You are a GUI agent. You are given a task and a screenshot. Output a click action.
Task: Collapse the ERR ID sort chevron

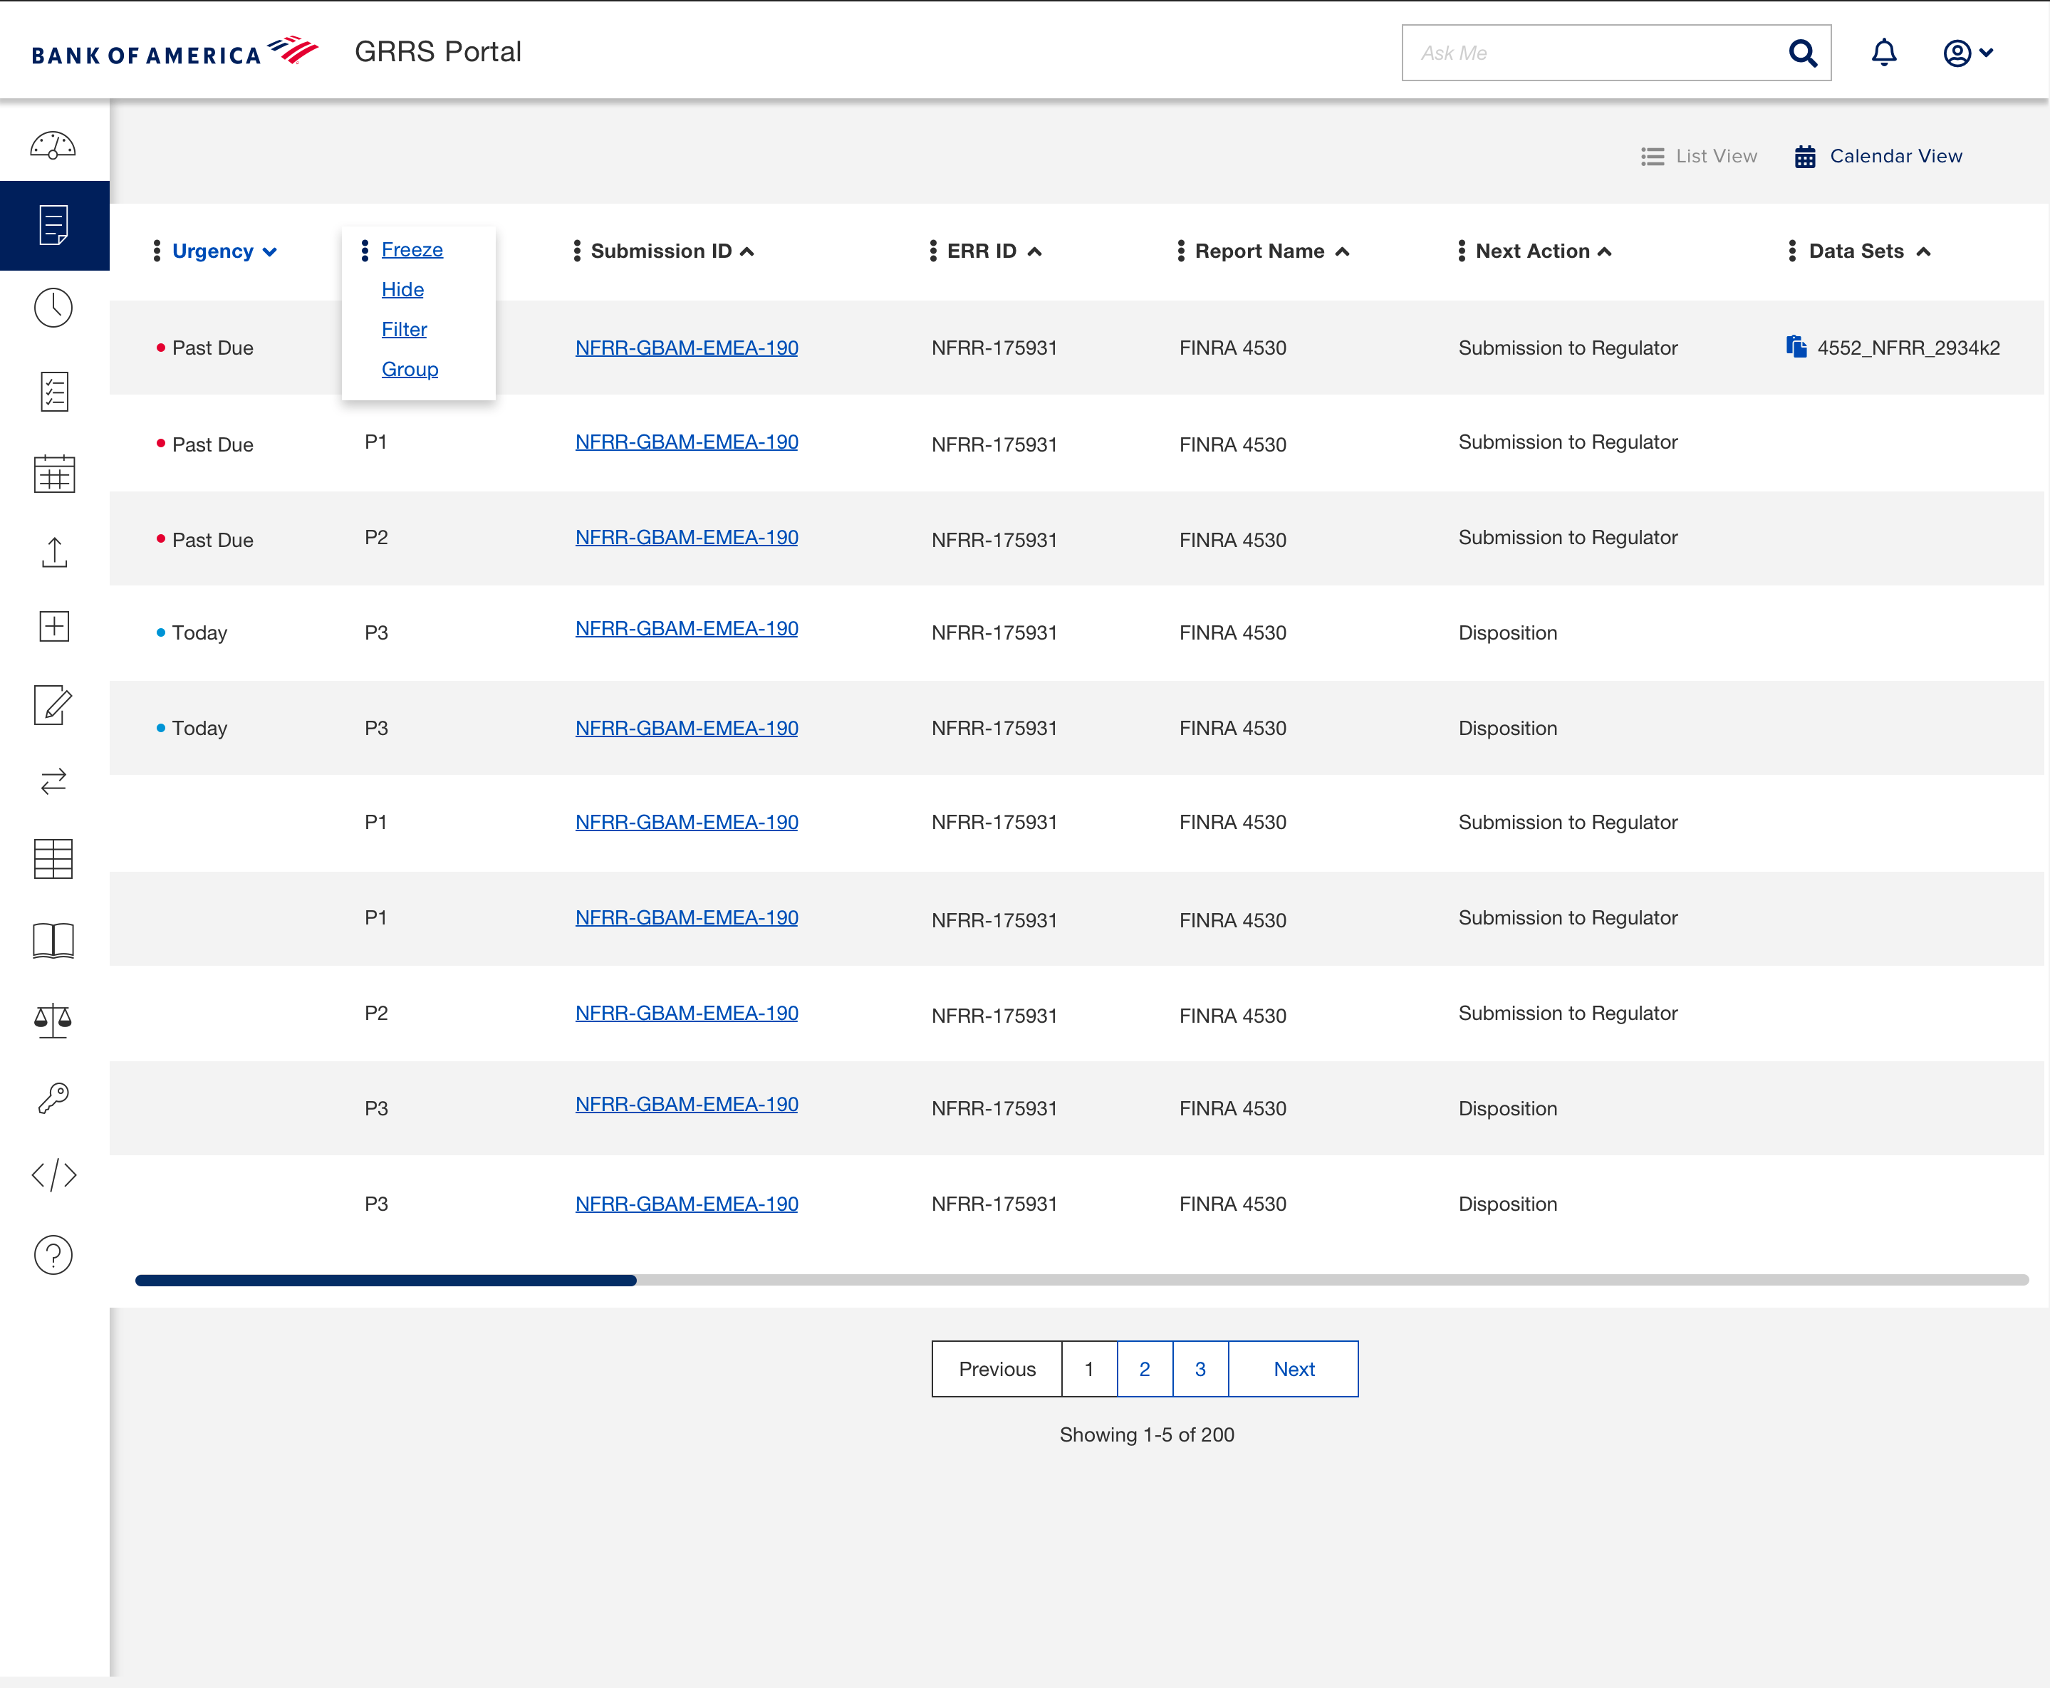coord(1034,250)
